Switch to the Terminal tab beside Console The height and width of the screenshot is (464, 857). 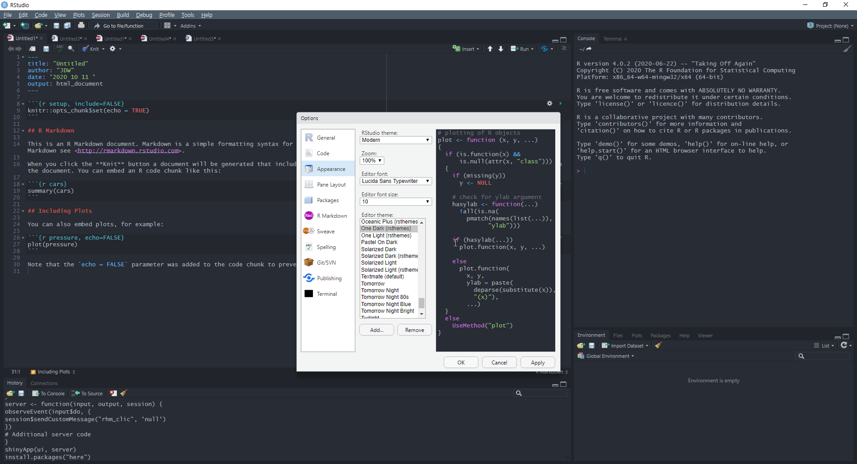(612, 39)
